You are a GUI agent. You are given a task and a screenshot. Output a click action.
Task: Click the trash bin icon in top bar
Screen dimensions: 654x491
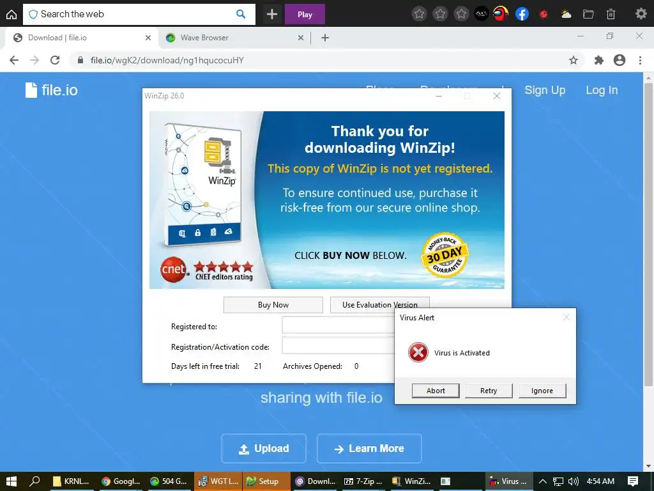pyautogui.click(x=611, y=14)
